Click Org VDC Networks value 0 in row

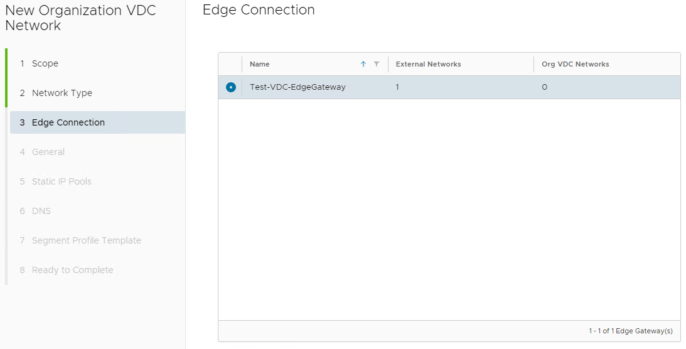point(544,87)
